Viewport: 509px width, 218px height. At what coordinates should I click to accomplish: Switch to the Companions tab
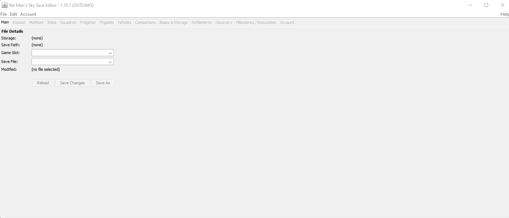[145, 22]
